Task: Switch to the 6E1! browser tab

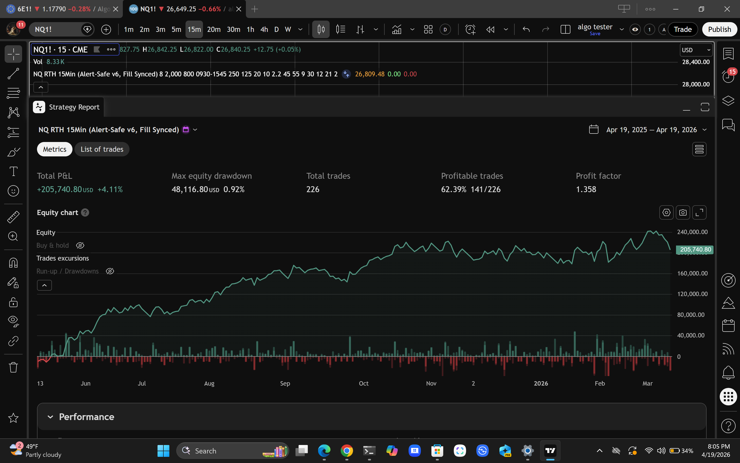Action: tap(61, 9)
